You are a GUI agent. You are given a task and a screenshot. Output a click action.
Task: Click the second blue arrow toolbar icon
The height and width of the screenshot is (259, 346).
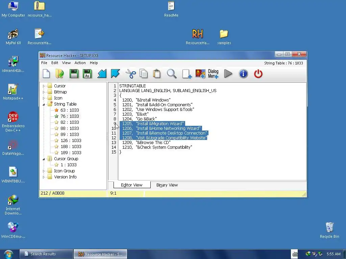pyautogui.click(x=115, y=74)
